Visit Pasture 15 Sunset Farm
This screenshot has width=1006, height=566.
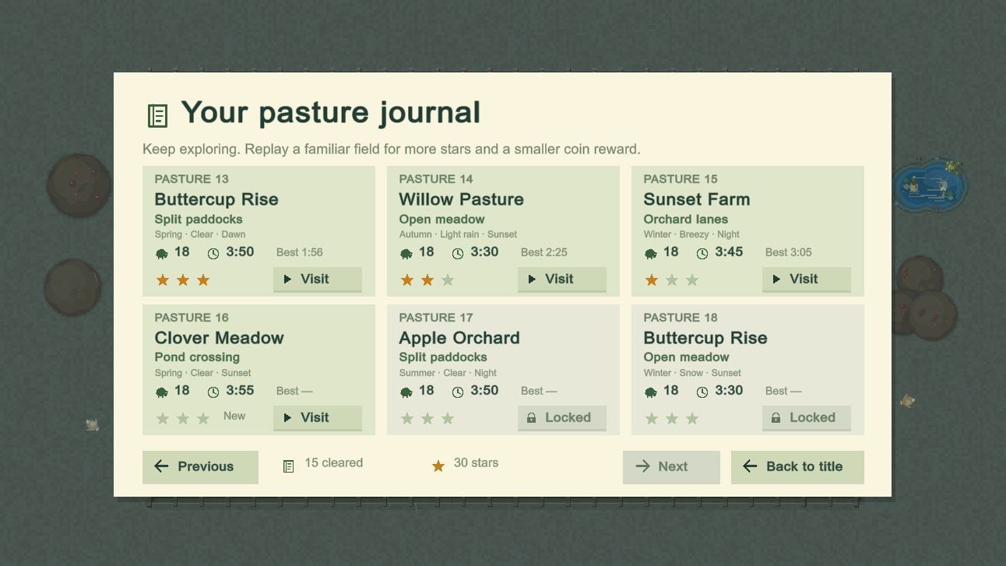(x=807, y=279)
